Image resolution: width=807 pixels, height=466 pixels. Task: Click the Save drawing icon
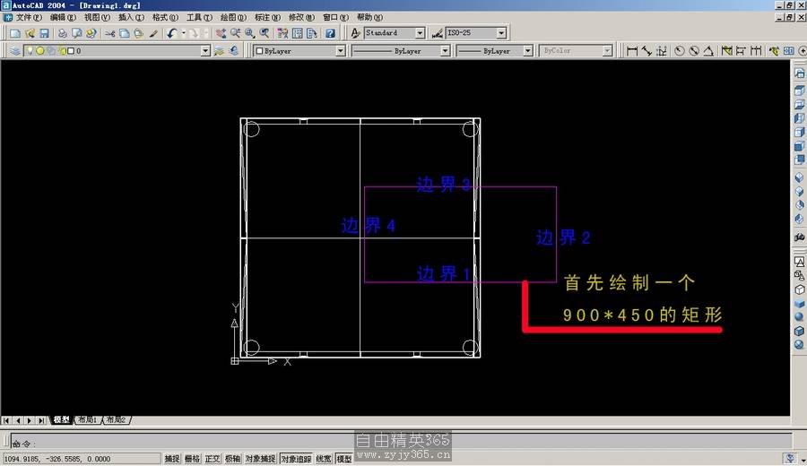44,33
